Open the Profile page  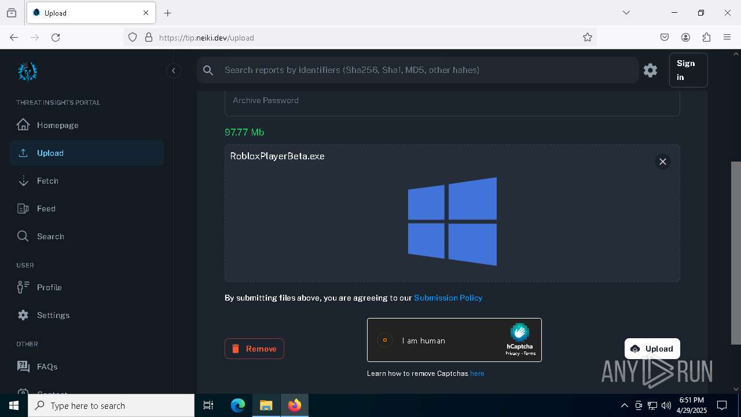pos(86,287)
